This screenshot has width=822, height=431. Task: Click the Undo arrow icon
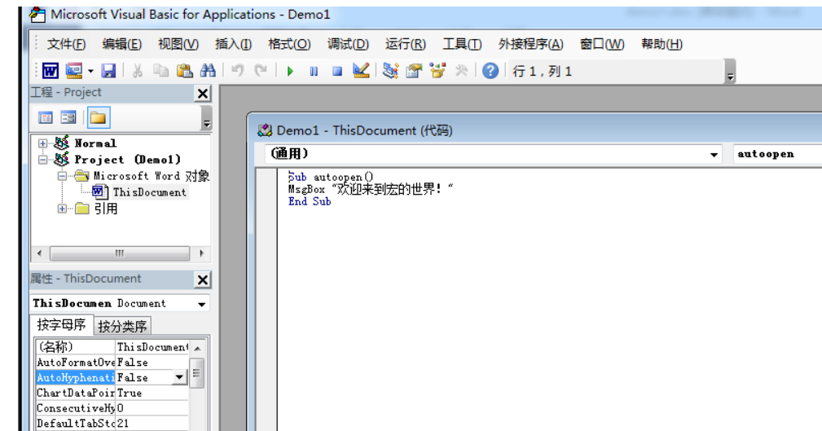[238, 71]
